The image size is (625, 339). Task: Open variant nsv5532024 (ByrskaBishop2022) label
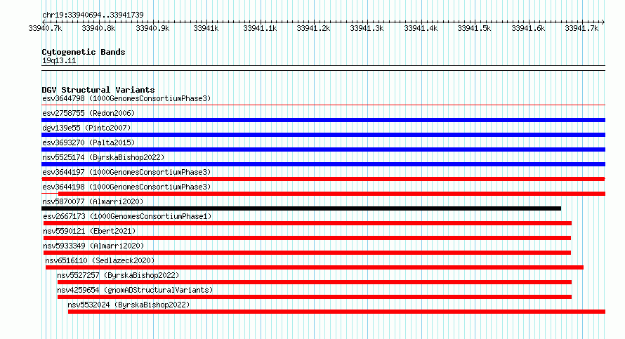(129, 305)
